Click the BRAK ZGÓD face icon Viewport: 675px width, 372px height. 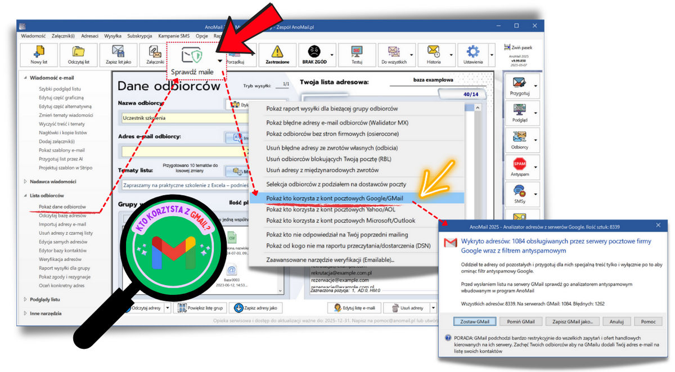[x=314, y=52]
